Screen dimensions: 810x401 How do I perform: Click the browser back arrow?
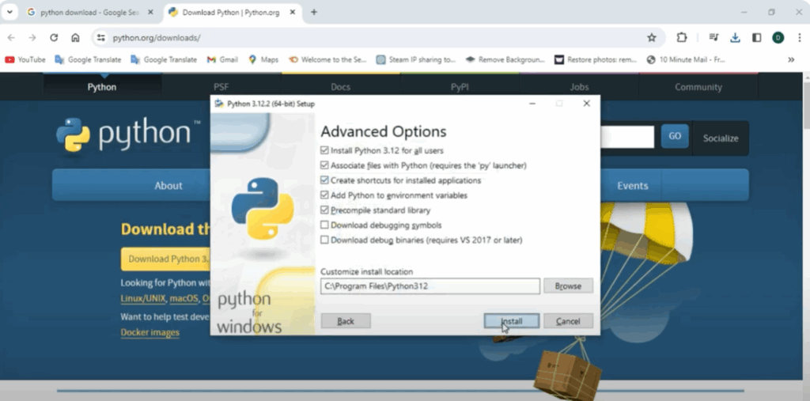[x=11, y=38]
